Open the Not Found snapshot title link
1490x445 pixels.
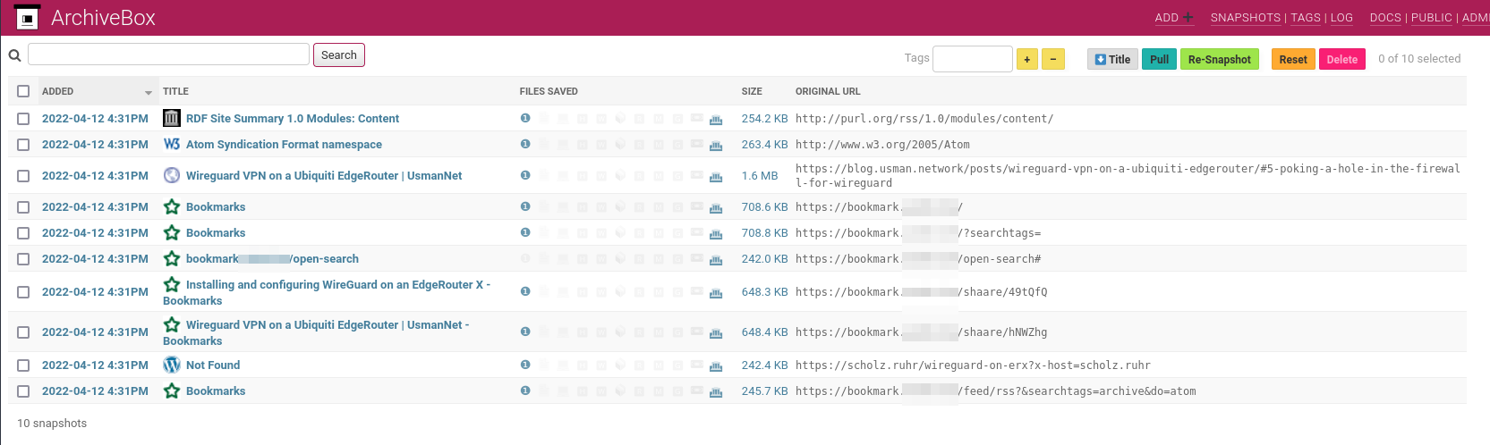point(213,365)
